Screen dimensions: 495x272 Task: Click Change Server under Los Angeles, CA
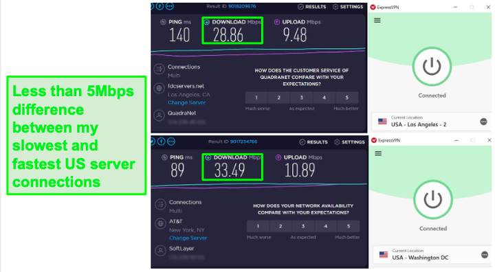tap(186, 102)
